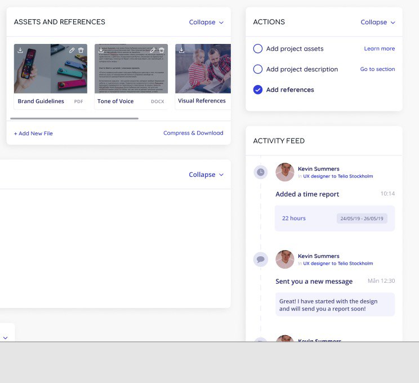419x383 pixels.
Task: Collapse the empty middle panel
Action: 206,175
